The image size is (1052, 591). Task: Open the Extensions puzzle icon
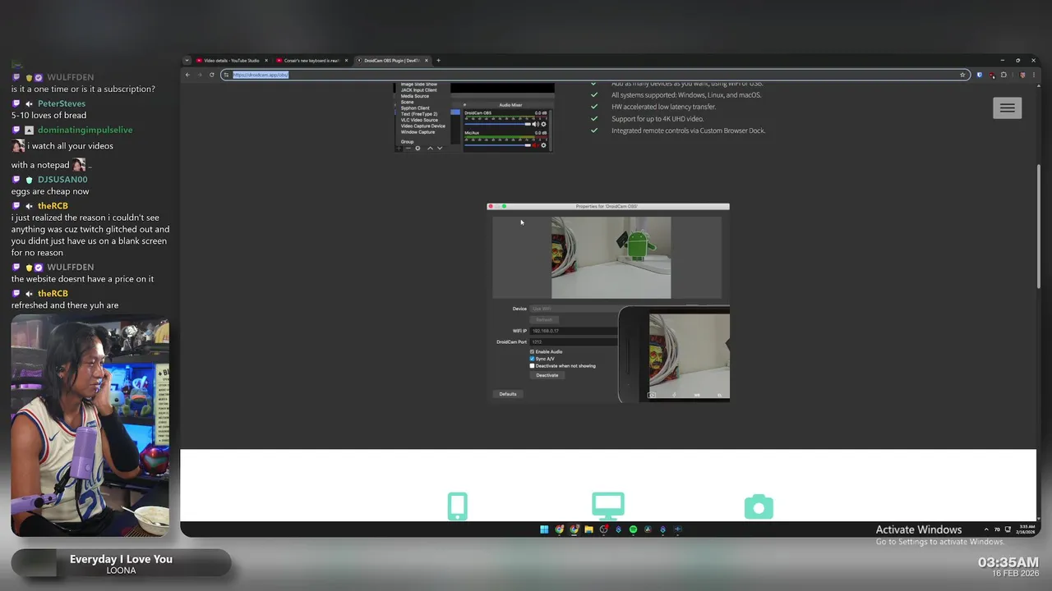(1004, 75)
